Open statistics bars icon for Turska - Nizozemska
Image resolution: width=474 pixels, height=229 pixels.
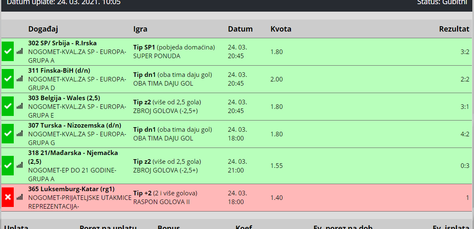tap(20, 133)
